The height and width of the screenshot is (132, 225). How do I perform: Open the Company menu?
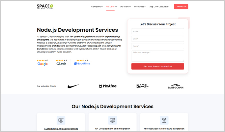pyautogui.click(x=96, y=7)
